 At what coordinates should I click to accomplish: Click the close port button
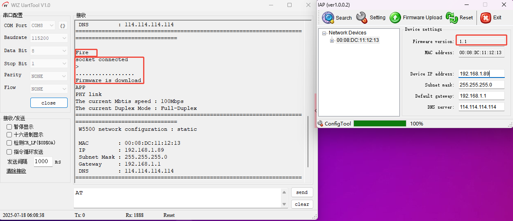(x=49, y=103)
